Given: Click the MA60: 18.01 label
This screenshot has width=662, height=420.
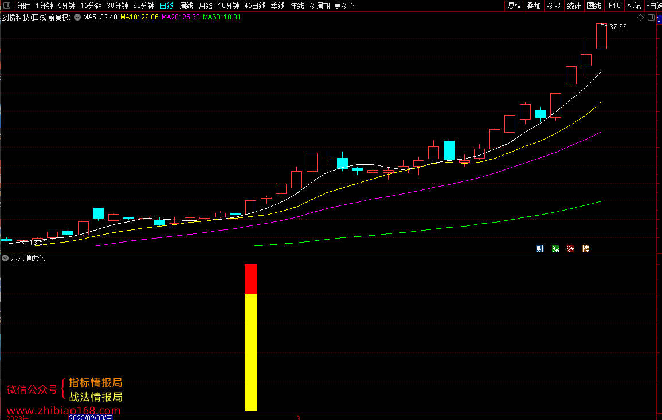Looking at the screenshot, I should [x=222, y=17].
